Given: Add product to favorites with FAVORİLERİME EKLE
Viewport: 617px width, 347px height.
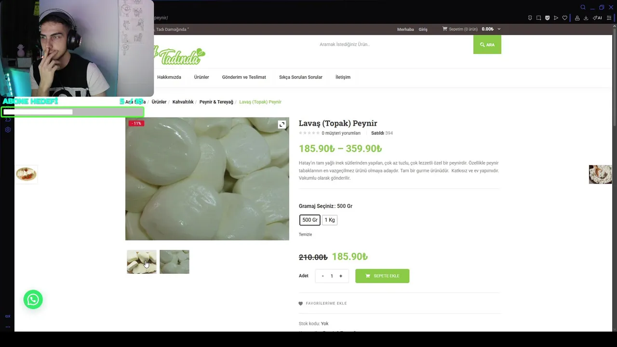Looking at the screenshot, I should coord(323,304).
